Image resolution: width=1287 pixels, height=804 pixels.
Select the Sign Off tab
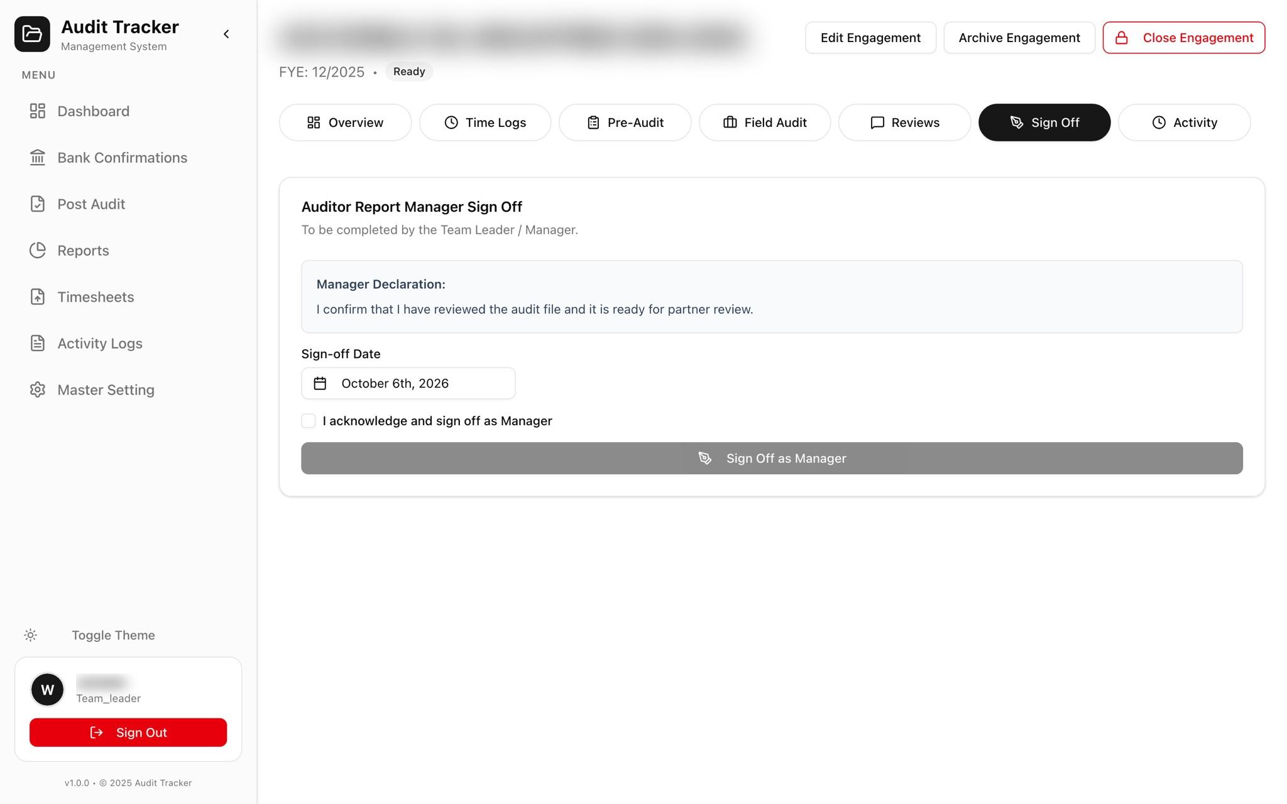pyautogui.click(x=1044, y=122)
